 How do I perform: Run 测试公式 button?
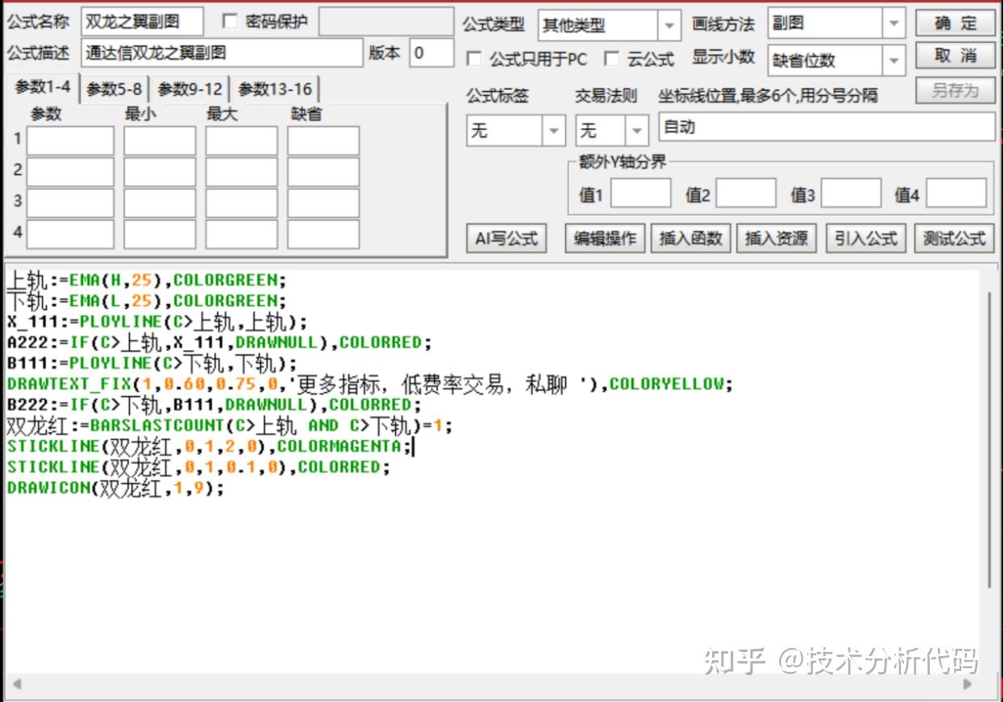coord(954,239)
